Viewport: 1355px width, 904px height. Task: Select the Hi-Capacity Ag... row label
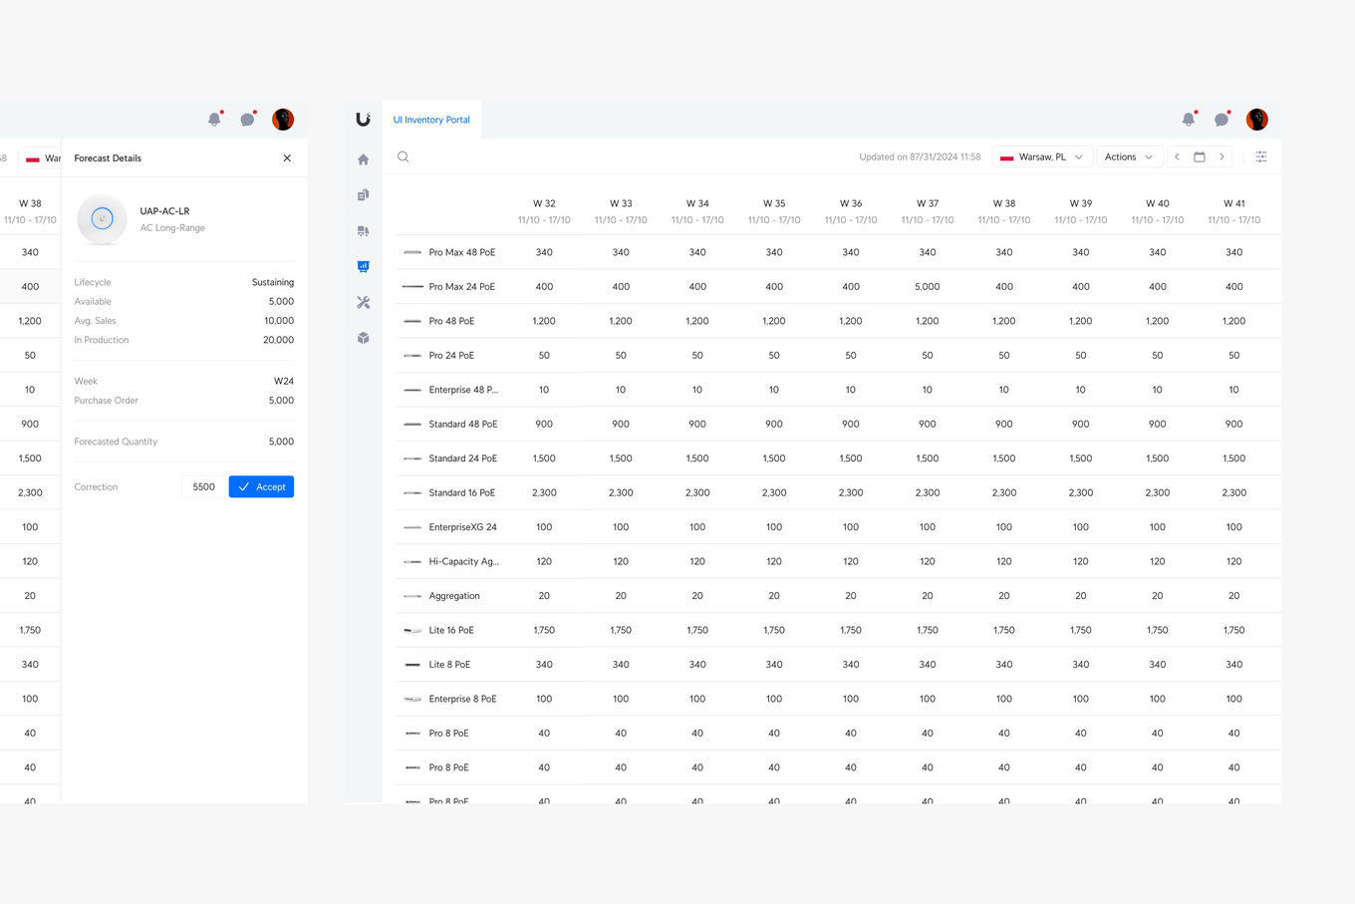(464, 562)
